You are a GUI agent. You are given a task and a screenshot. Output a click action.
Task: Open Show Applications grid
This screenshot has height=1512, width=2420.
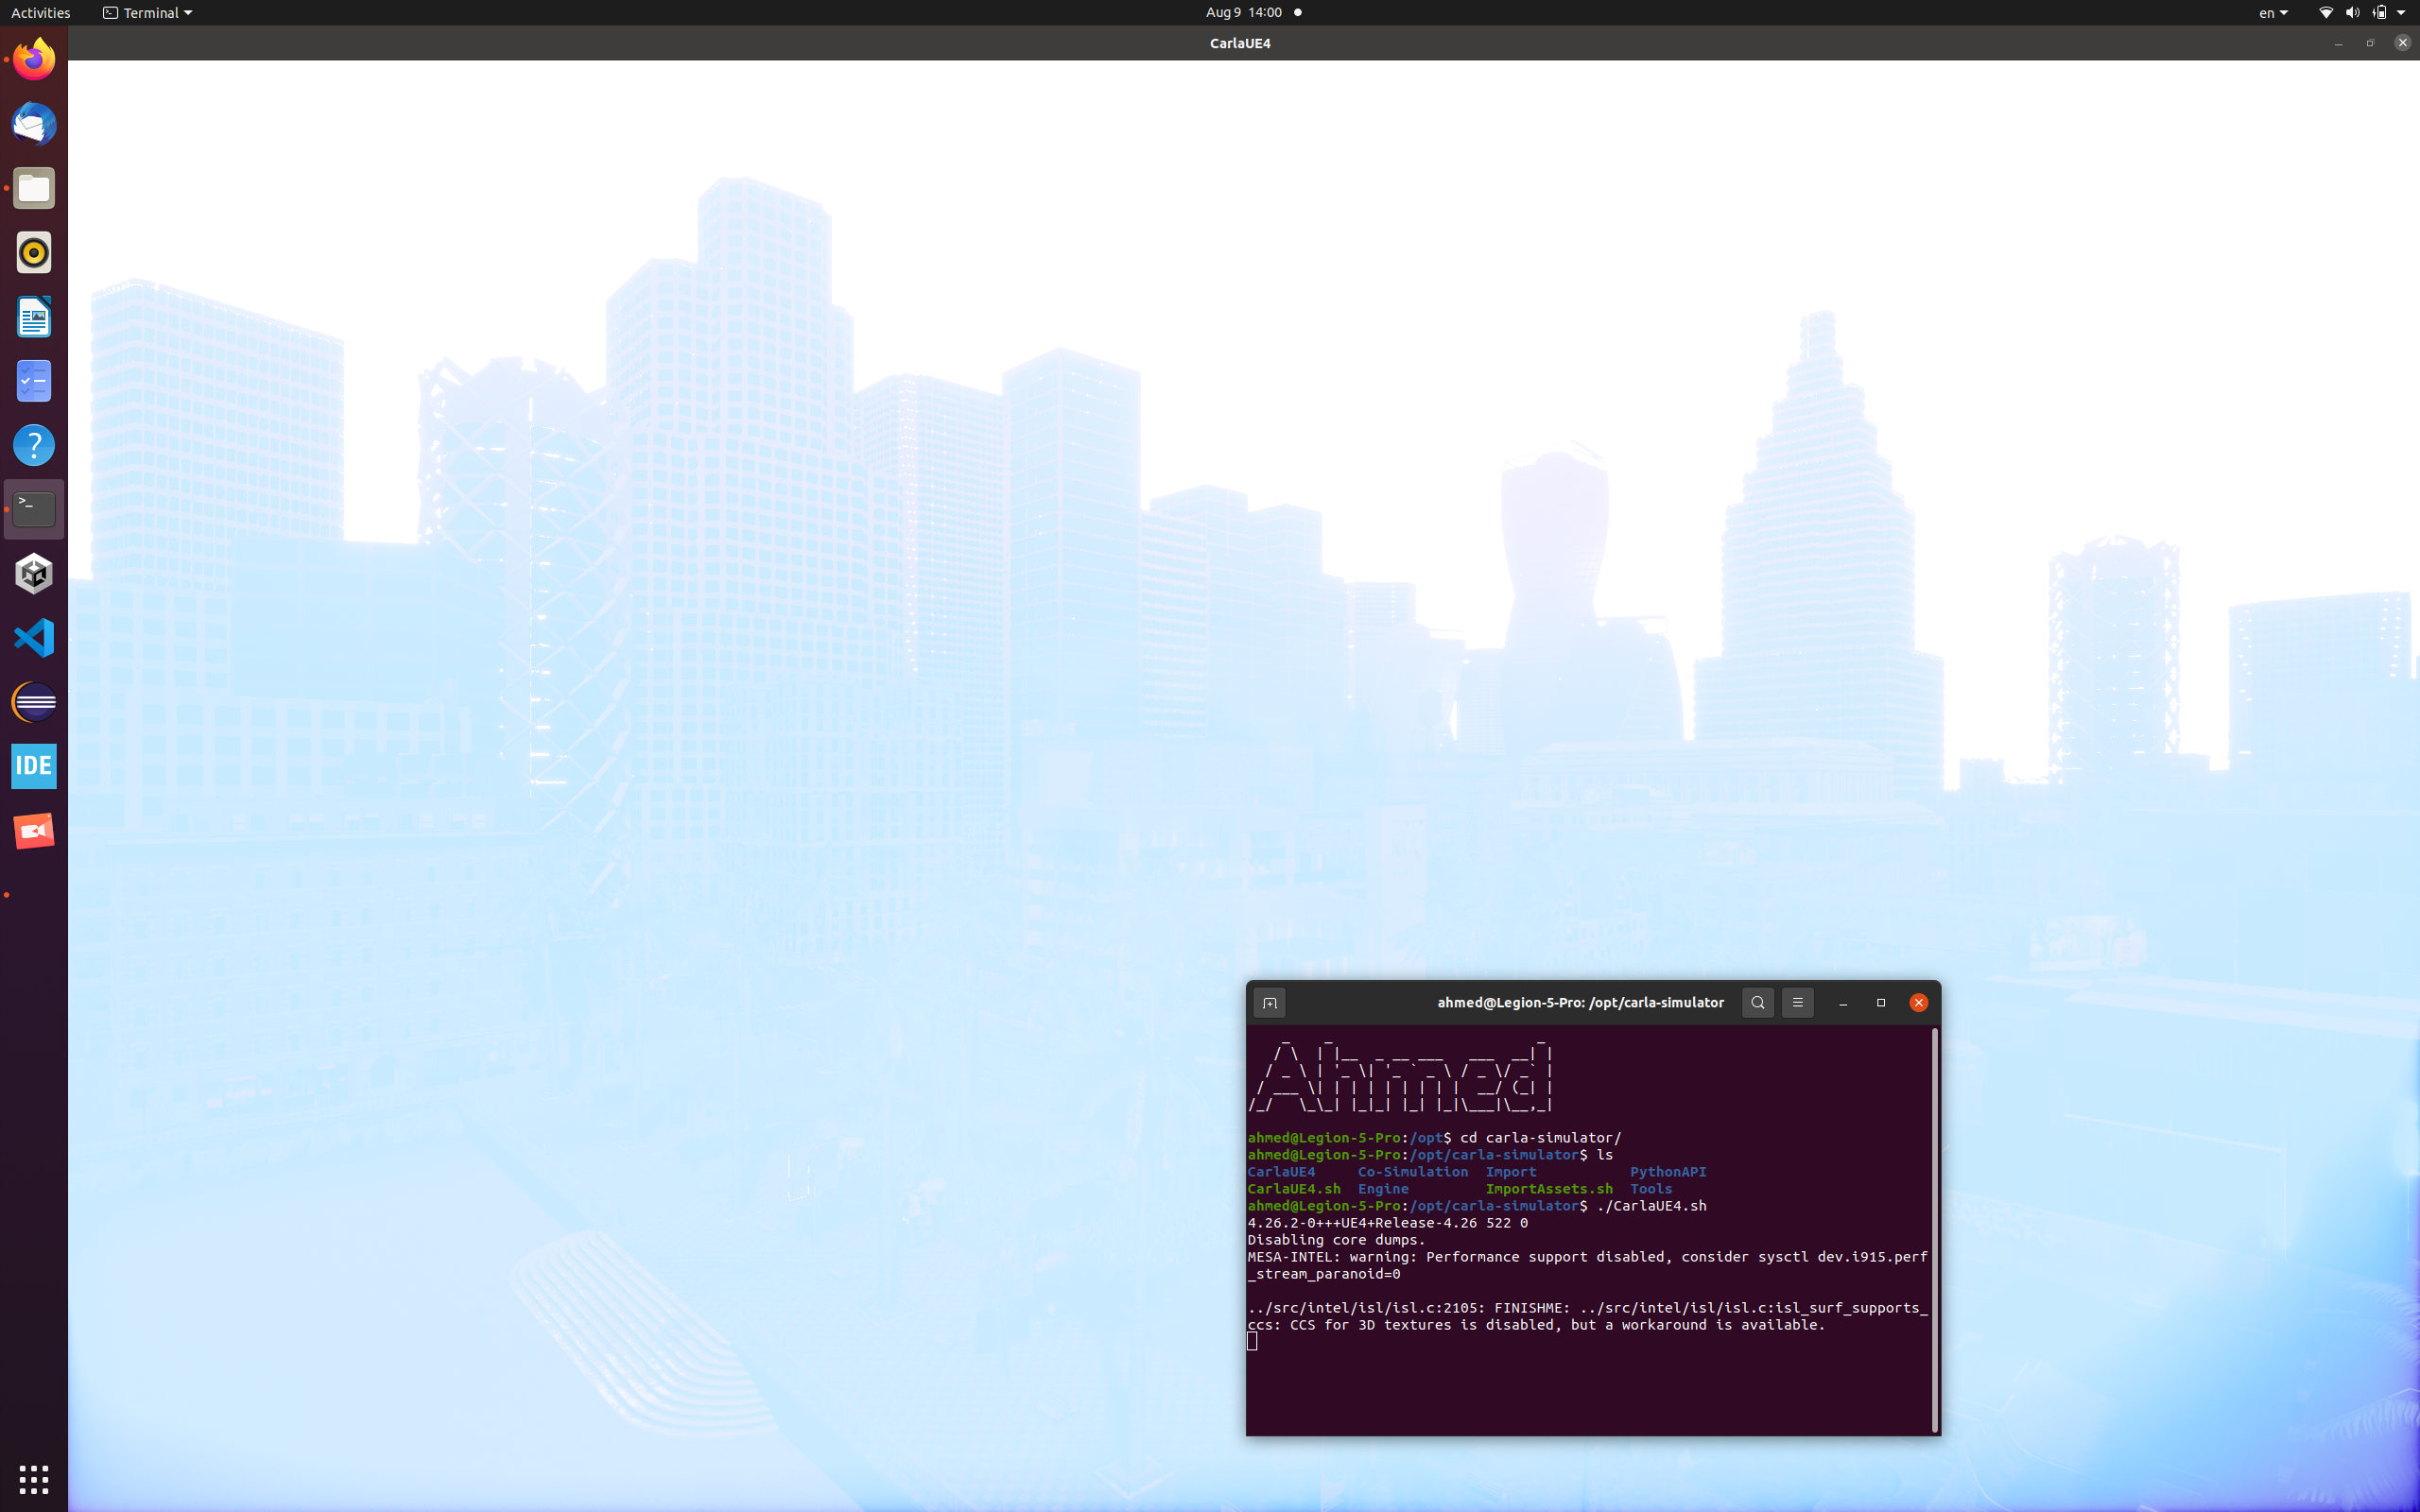[x=34, y=1479]
